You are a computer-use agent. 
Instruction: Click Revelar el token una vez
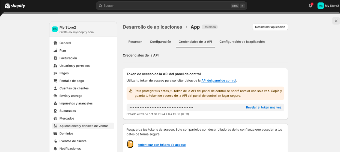[264, 108]
